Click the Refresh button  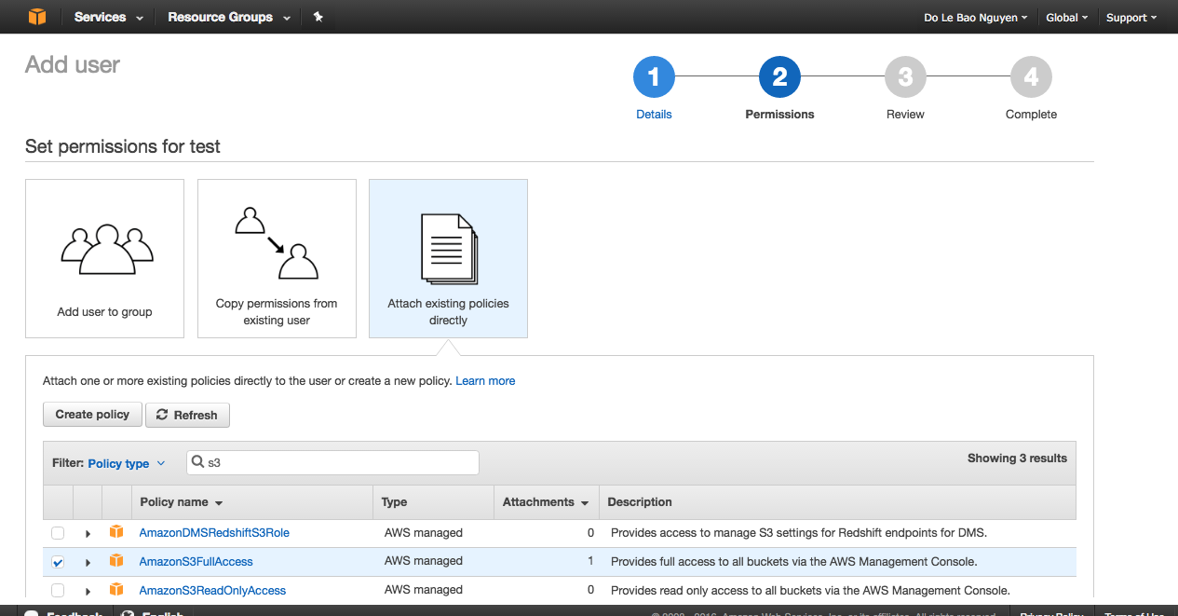pyautogui.click(x=187, y=415)
